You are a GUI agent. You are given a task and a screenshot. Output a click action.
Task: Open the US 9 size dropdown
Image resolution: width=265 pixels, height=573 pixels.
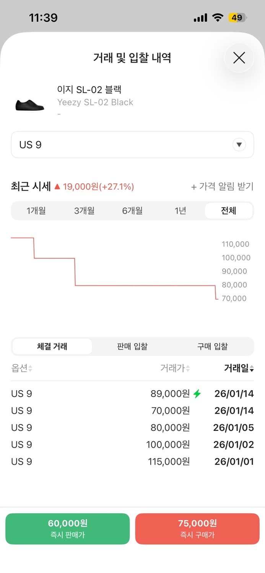point(132,145)
